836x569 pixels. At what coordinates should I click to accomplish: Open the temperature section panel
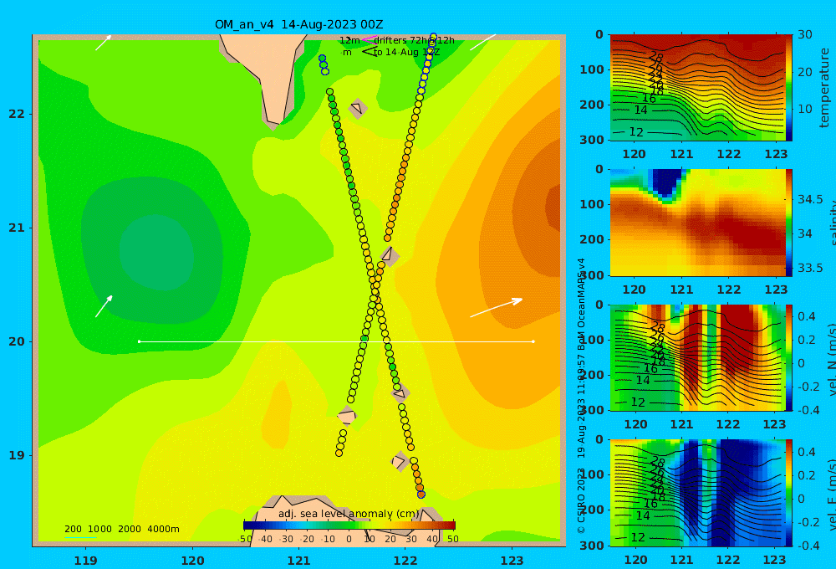pos(697,88)
